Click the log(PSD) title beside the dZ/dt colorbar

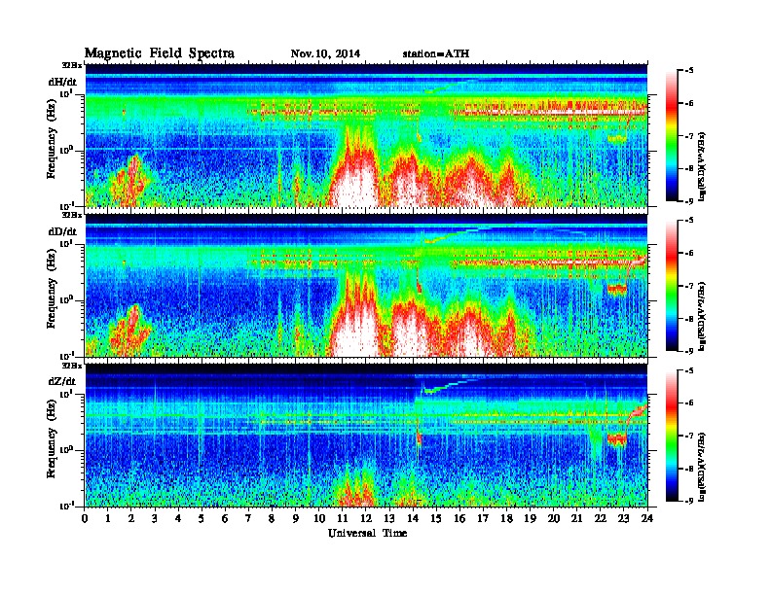702,466
